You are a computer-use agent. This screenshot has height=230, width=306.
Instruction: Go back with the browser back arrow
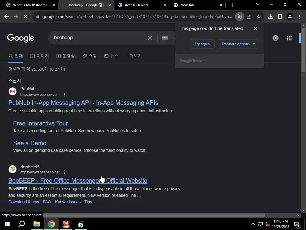click(x=7, y=17)
